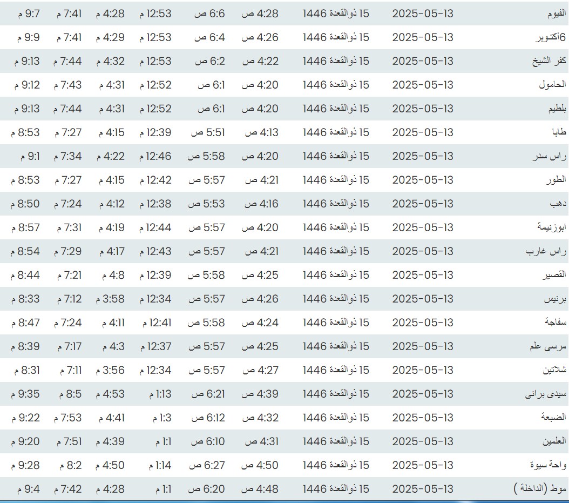Image resolution: width=569 pixels, height=503 pixels.
Task: Click Fajr time 4:13 ص in طابا row
Action: pyautogui.click(x=261, y=132)
